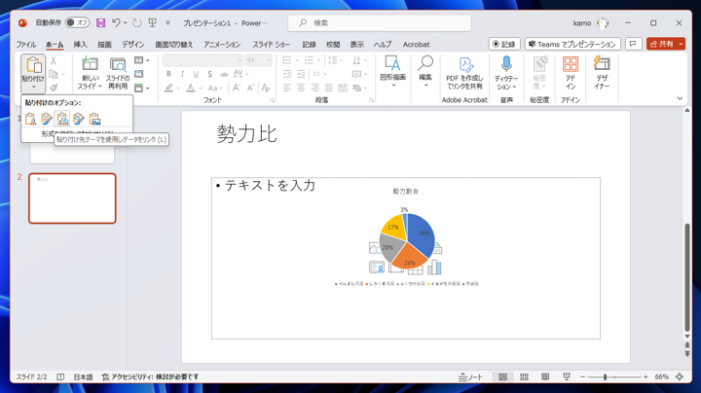This screenshot has width=701, height=393.
Task: Collapse the ribbon with chevron
Action: [680, 98]
